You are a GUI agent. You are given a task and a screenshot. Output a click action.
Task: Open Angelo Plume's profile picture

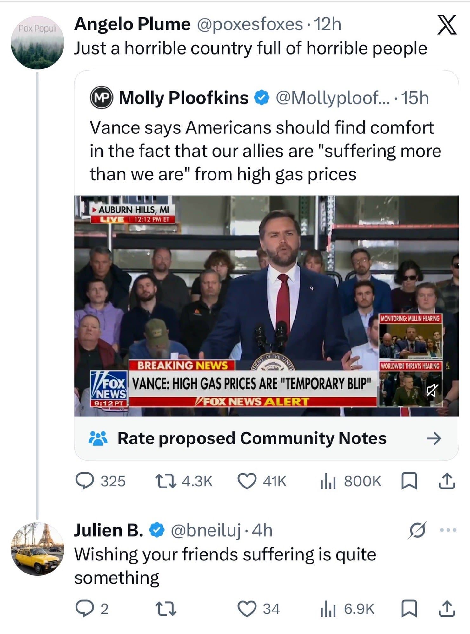coord(37,43)
